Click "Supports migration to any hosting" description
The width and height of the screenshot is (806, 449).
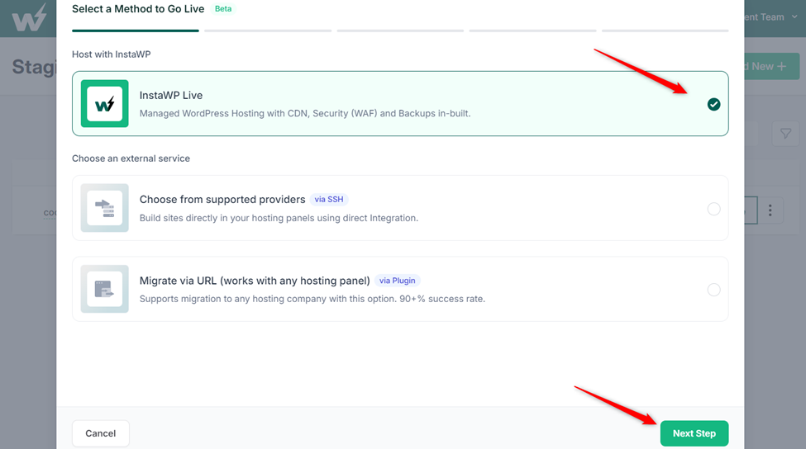pos(312,299)
